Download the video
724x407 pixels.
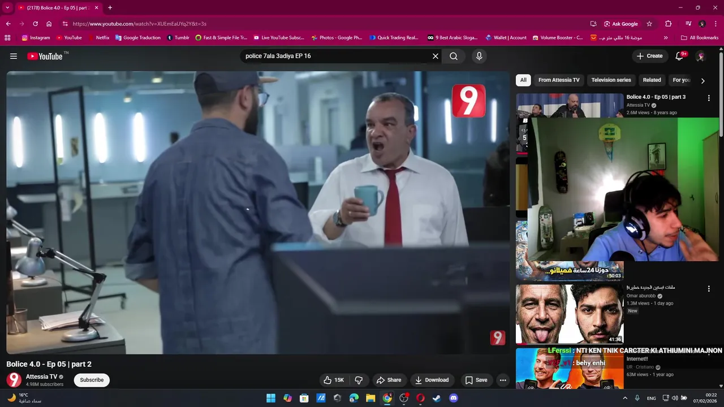click(432, 380)
